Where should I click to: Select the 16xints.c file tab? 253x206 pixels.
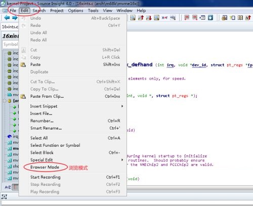click(x=10, y=27)
